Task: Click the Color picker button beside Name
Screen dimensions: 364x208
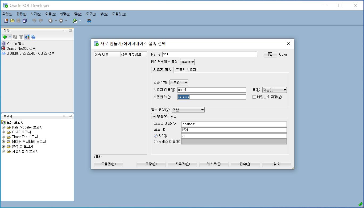Action: point(270,54)
